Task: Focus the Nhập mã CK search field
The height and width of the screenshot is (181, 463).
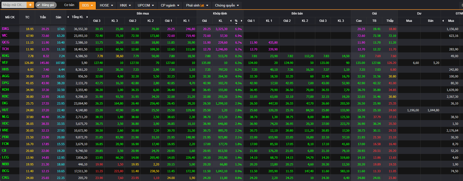Action: click(14, 5)
